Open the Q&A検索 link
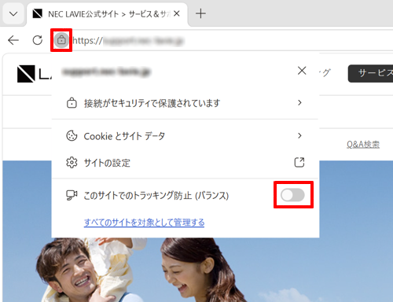The image size is (393, 302). click(x=363, y=145)
